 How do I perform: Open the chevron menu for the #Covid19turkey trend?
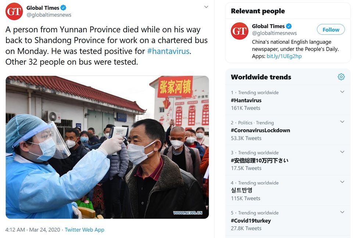342,212
